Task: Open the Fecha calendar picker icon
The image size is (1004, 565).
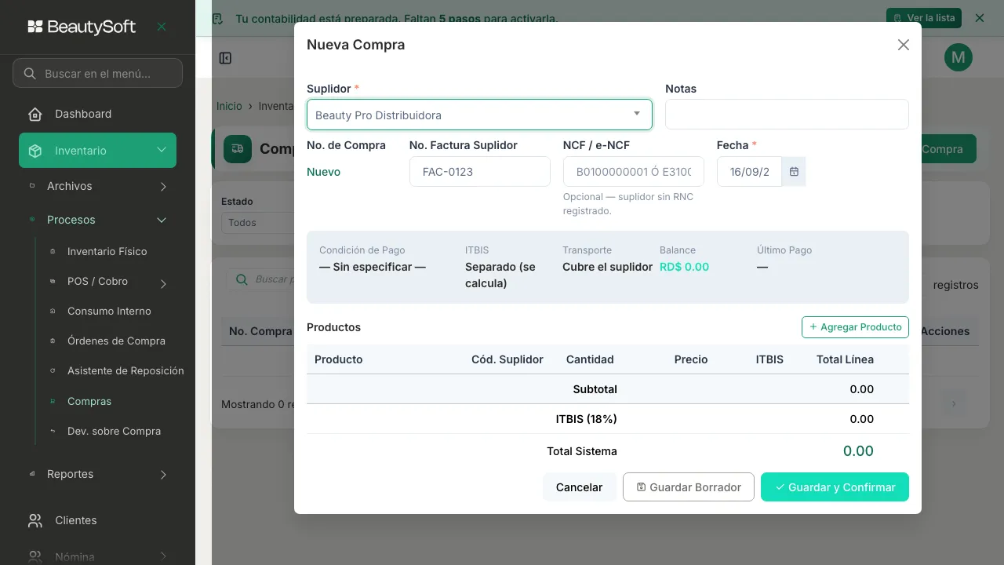Action: point(794,172)
